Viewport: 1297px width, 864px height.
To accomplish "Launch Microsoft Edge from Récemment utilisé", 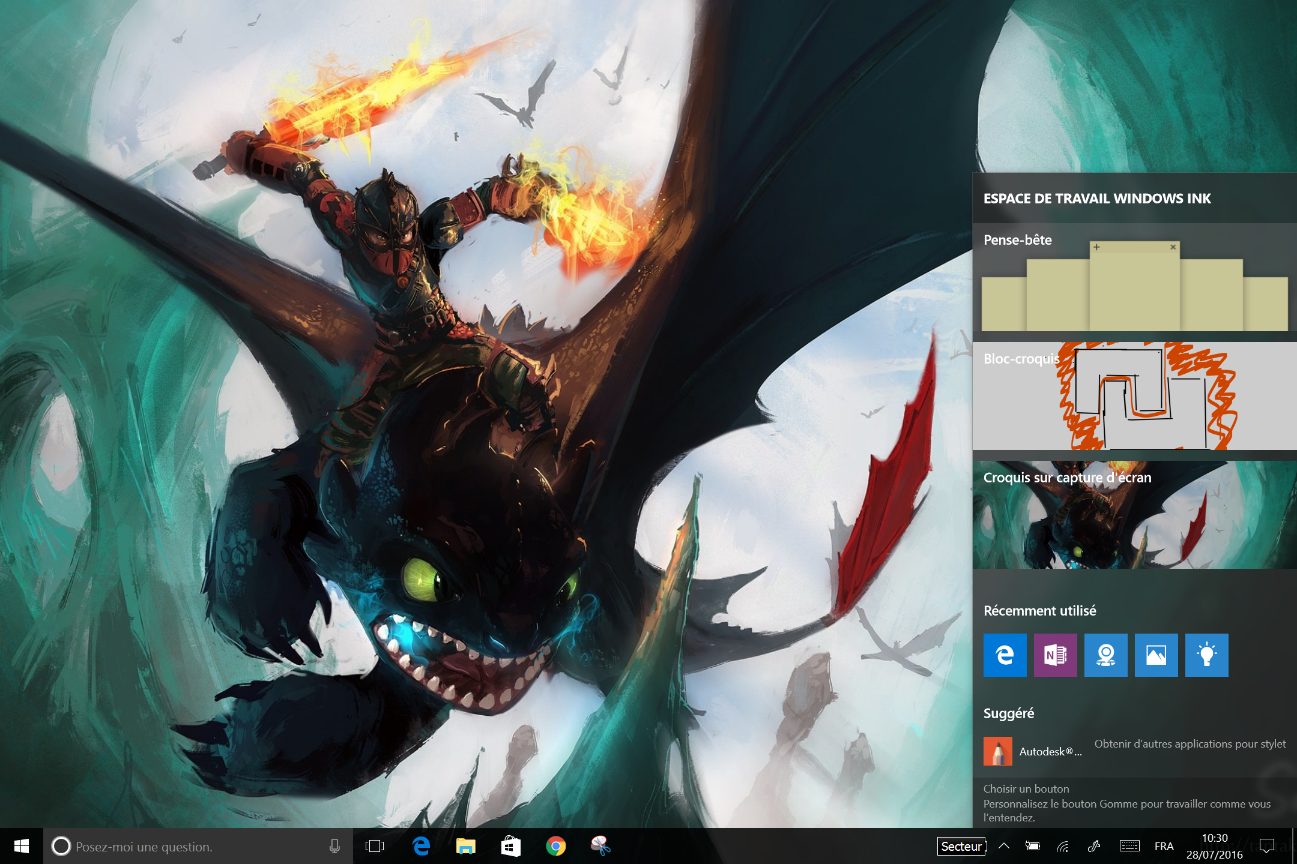I will tap(1005, 655).
